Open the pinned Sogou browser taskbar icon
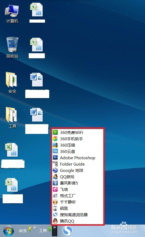The image size is (145, 237). point(68,231)
